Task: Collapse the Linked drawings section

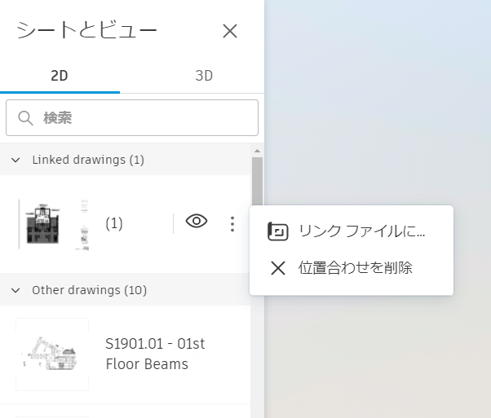Action: (x=16, y=160)
